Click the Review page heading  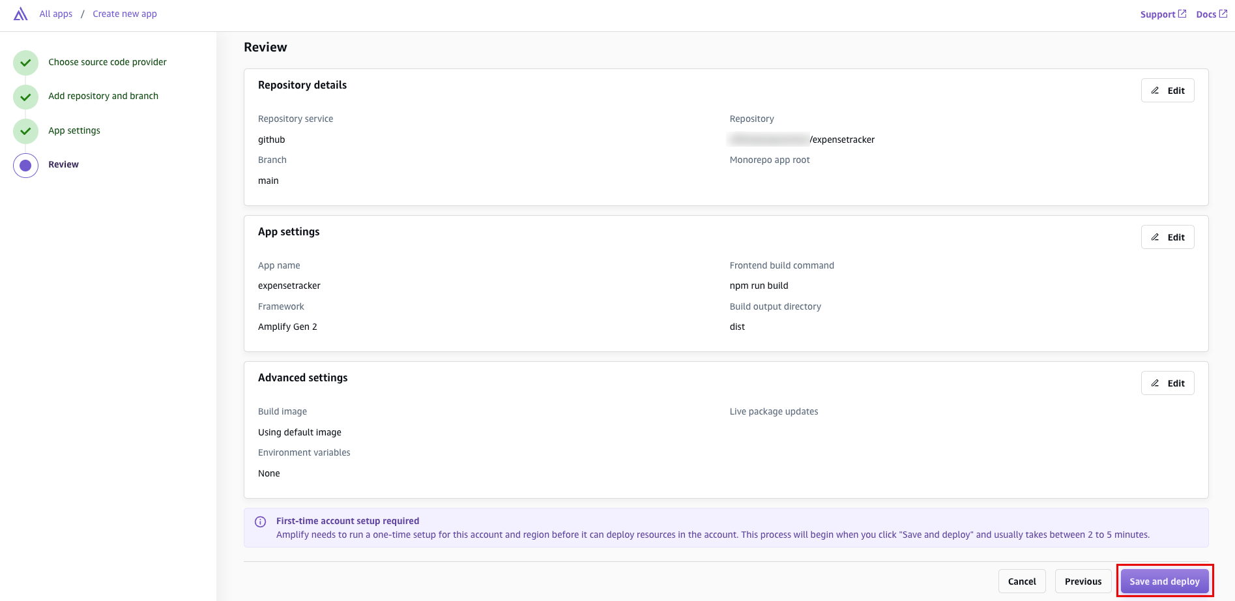coord(265,47)
